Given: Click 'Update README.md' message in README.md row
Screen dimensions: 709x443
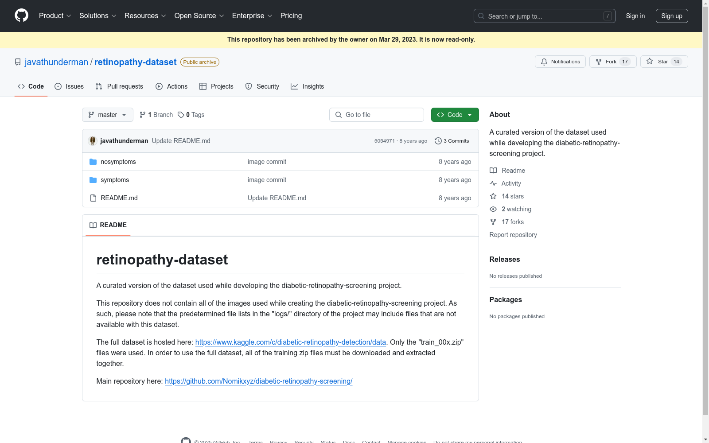Looking at the screenshot, I should pyautogui.click(x=277, y=198).
